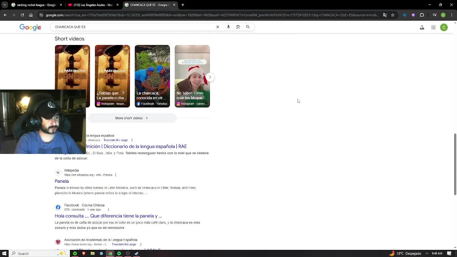Close the ranking rocket league tab
This screenshot has height=257, width=457.
pos(61,5)
